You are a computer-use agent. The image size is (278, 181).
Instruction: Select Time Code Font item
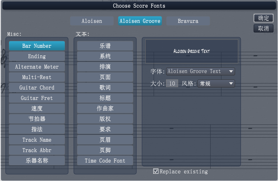(x=105, y=161)
